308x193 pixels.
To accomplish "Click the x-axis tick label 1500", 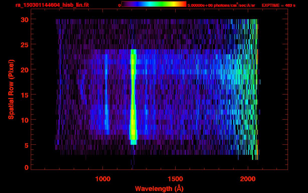I will pos(175,179).
